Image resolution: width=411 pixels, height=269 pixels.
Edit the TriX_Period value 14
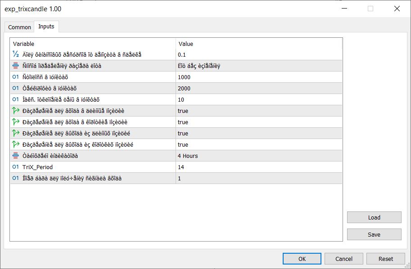coord(258,167)
